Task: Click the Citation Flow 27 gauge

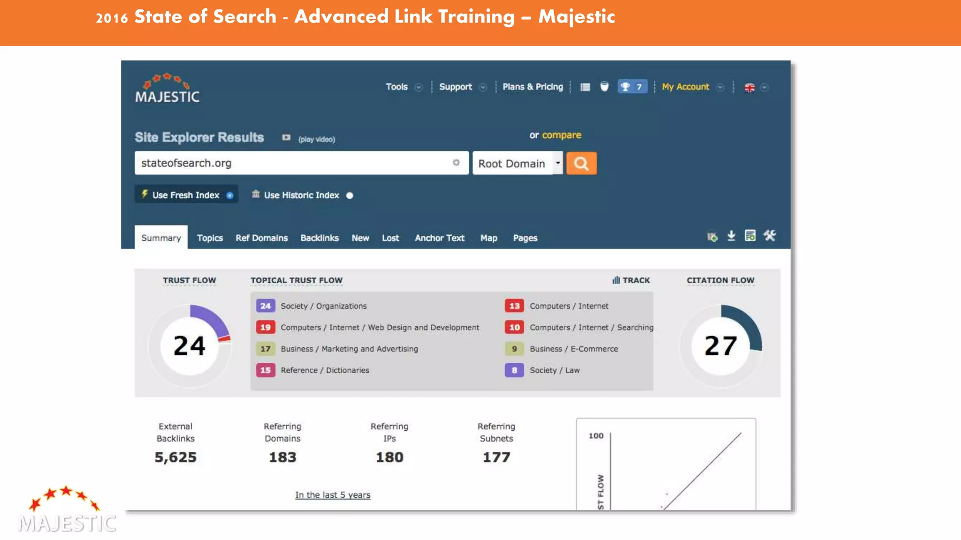Action: click(721, 346)
